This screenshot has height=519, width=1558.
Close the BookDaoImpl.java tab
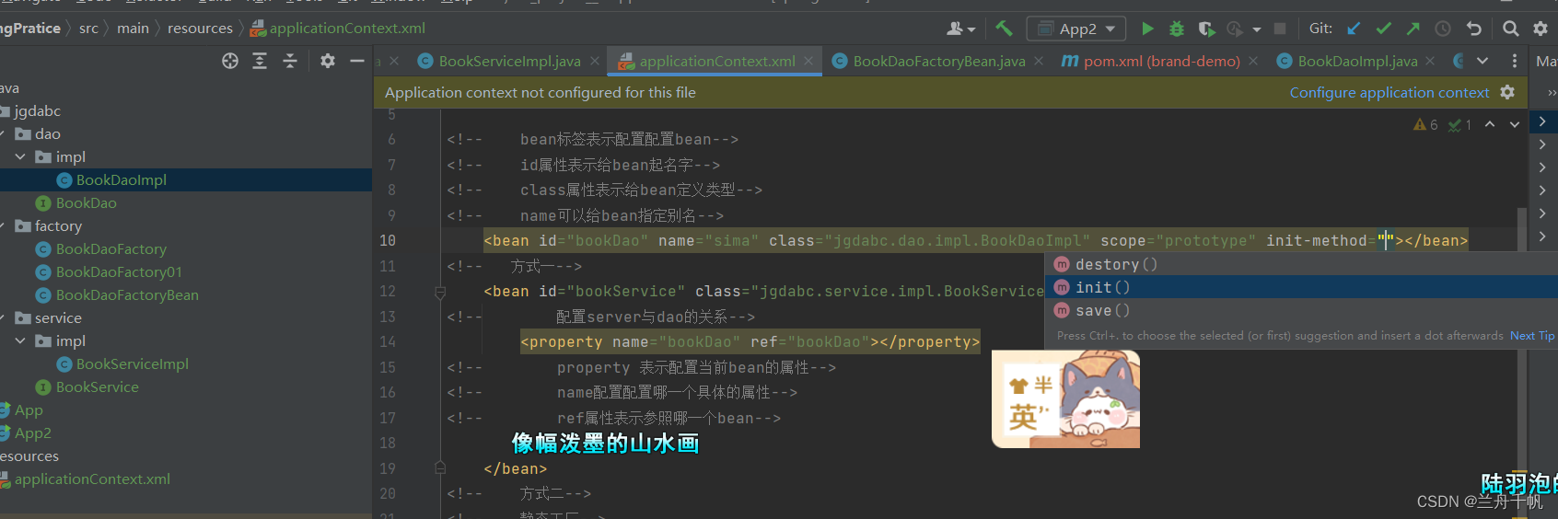(1430, 61)
